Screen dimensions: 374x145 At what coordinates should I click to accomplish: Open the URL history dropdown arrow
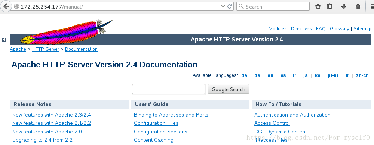223,7
